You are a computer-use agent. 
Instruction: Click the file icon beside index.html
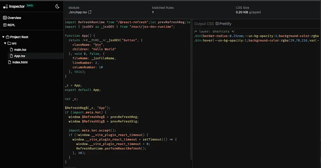tap(10, 62)
